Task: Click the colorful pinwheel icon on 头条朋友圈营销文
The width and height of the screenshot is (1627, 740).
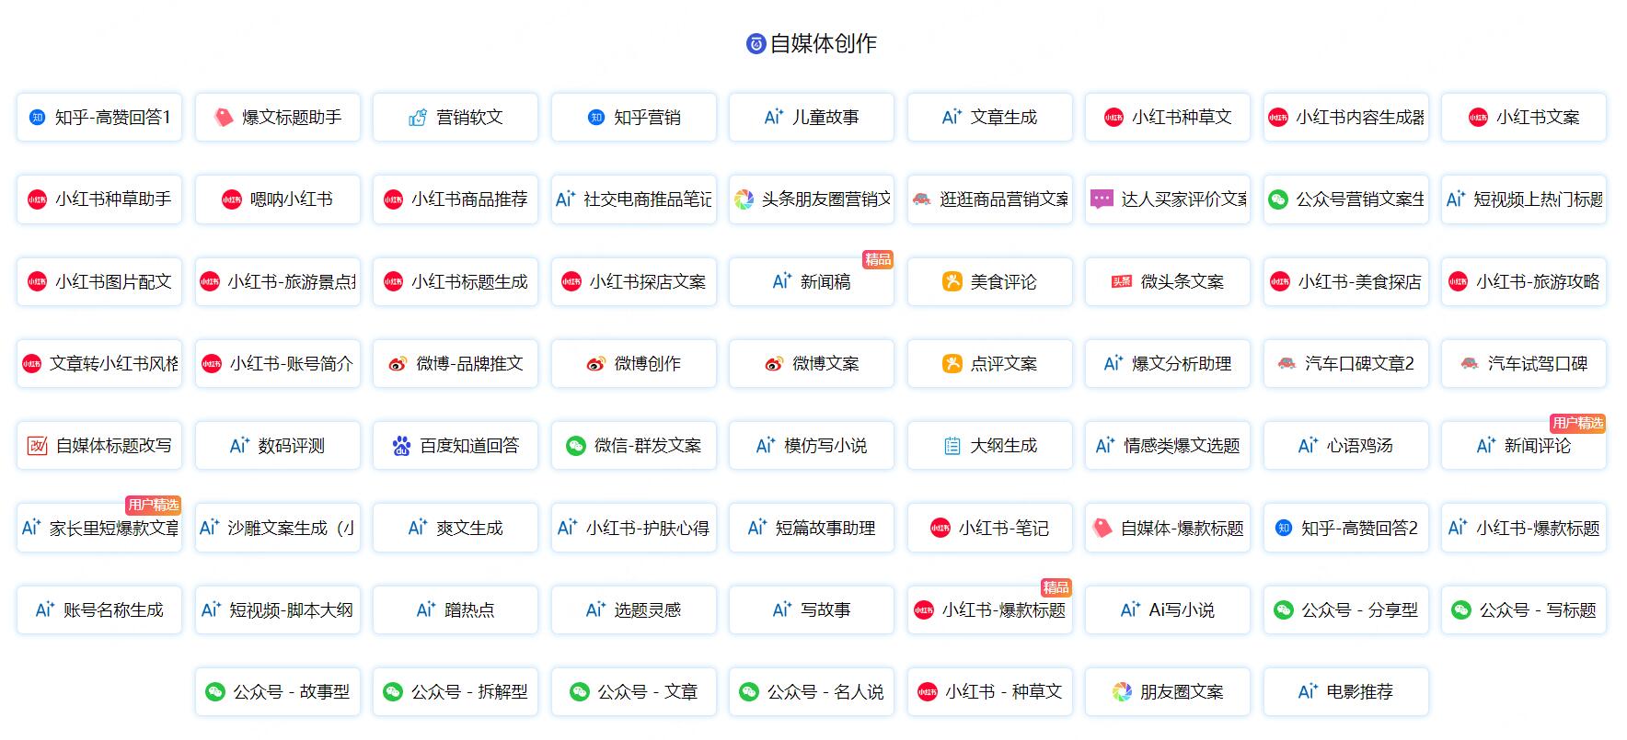Action: pyautogui.click(x=744, y=199)
